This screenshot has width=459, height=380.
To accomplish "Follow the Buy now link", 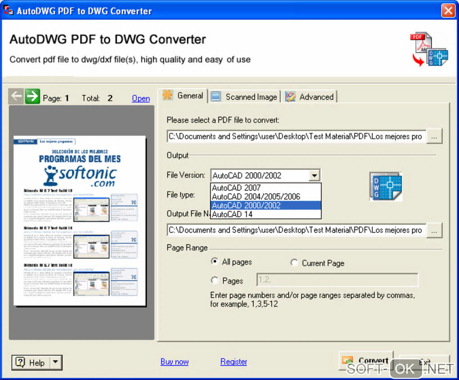I will pos(175,362).
